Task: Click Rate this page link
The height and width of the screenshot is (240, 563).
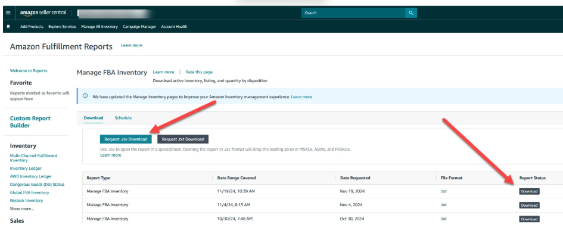Action: (x=199, y=72)
